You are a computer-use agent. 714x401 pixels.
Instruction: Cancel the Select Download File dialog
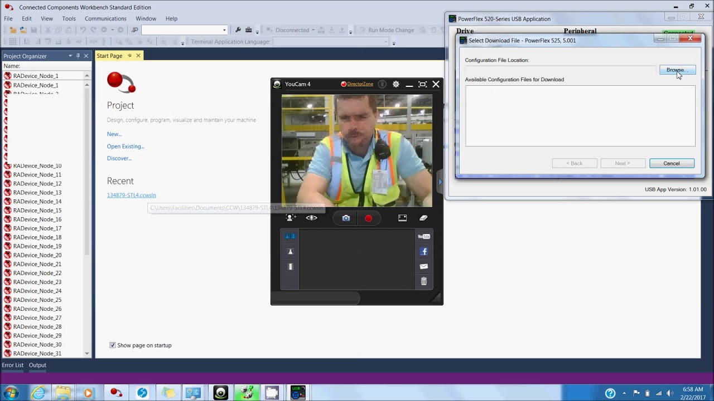click(x=672, y=163)
